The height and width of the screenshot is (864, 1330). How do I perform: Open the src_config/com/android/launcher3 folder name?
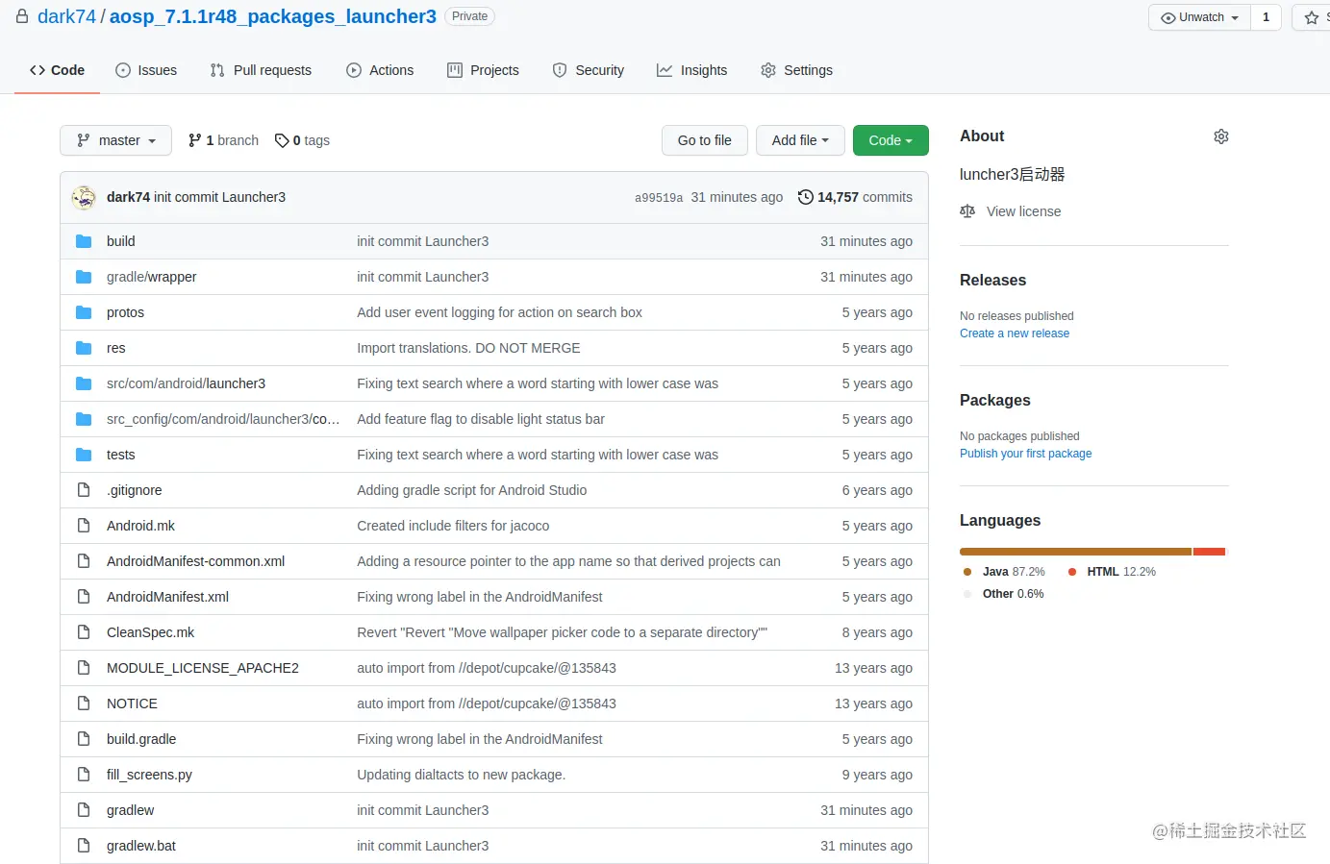pyautogui.click(x=223, y=419)
